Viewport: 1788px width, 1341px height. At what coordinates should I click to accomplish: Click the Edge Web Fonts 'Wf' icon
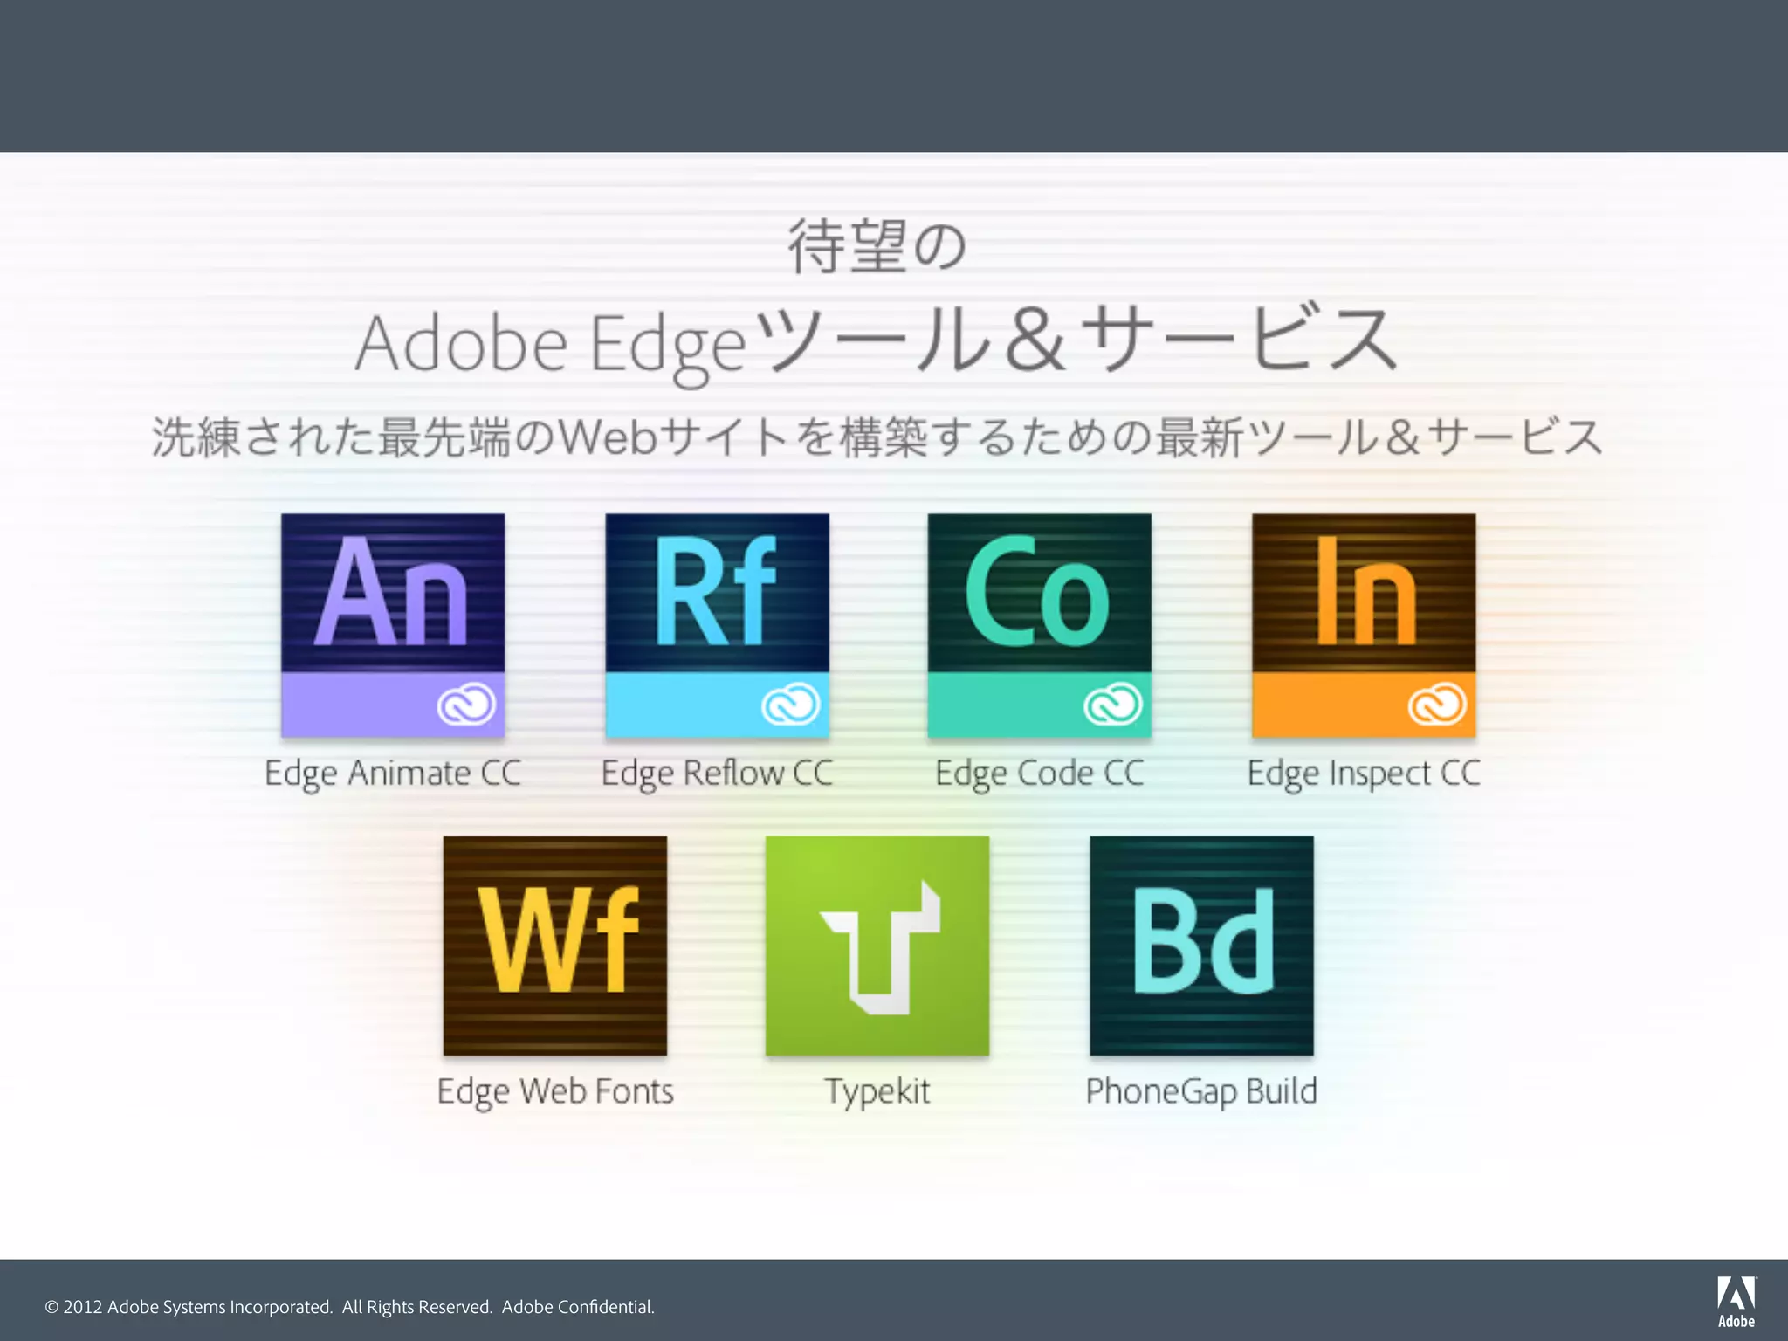pyautogui.click(x=555, y=946)
